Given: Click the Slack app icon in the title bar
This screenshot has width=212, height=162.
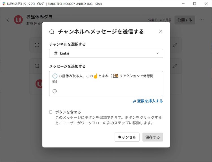Looking at the screenshot, I should (4, 4).
